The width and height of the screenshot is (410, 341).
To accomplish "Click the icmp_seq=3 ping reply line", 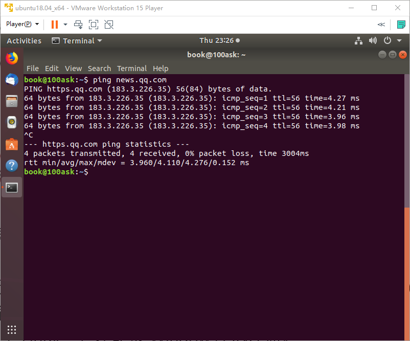I will 192,117.
